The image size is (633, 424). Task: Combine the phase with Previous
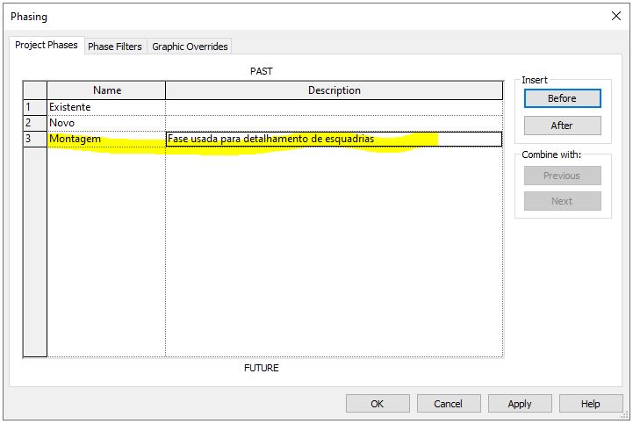pyautogui.click(x=563, y=176)
